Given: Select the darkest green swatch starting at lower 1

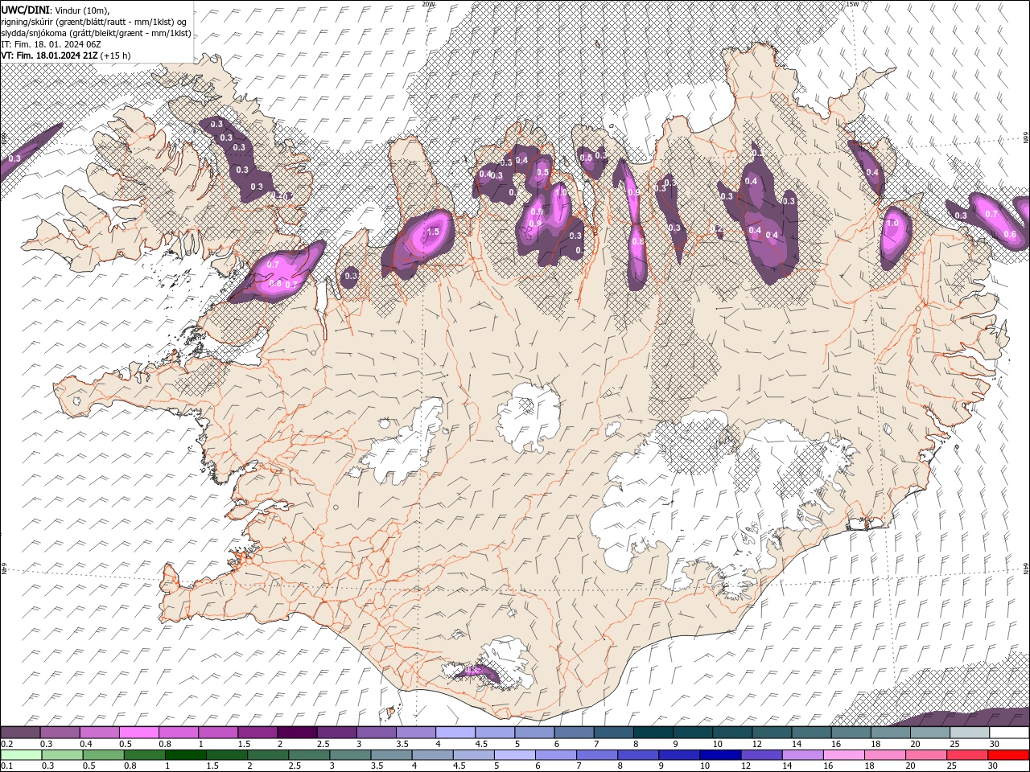Looking at the screenshot, I should [185, 755].
